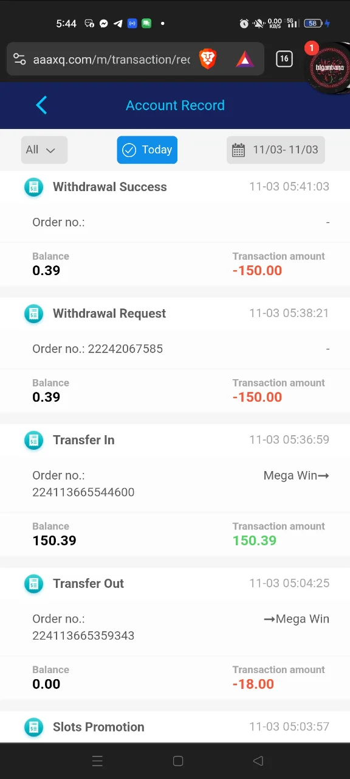
Task: Open Android recent apps menu button
Action: [x=97, y=761]
